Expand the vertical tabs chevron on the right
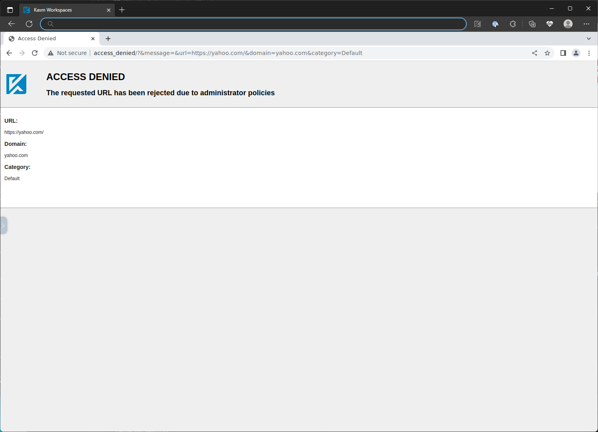The image size is (598, 432). [x=589, y=38]
